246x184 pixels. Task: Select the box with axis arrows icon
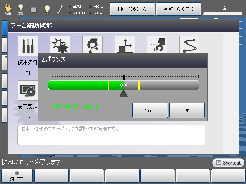[x=125, y=45]
